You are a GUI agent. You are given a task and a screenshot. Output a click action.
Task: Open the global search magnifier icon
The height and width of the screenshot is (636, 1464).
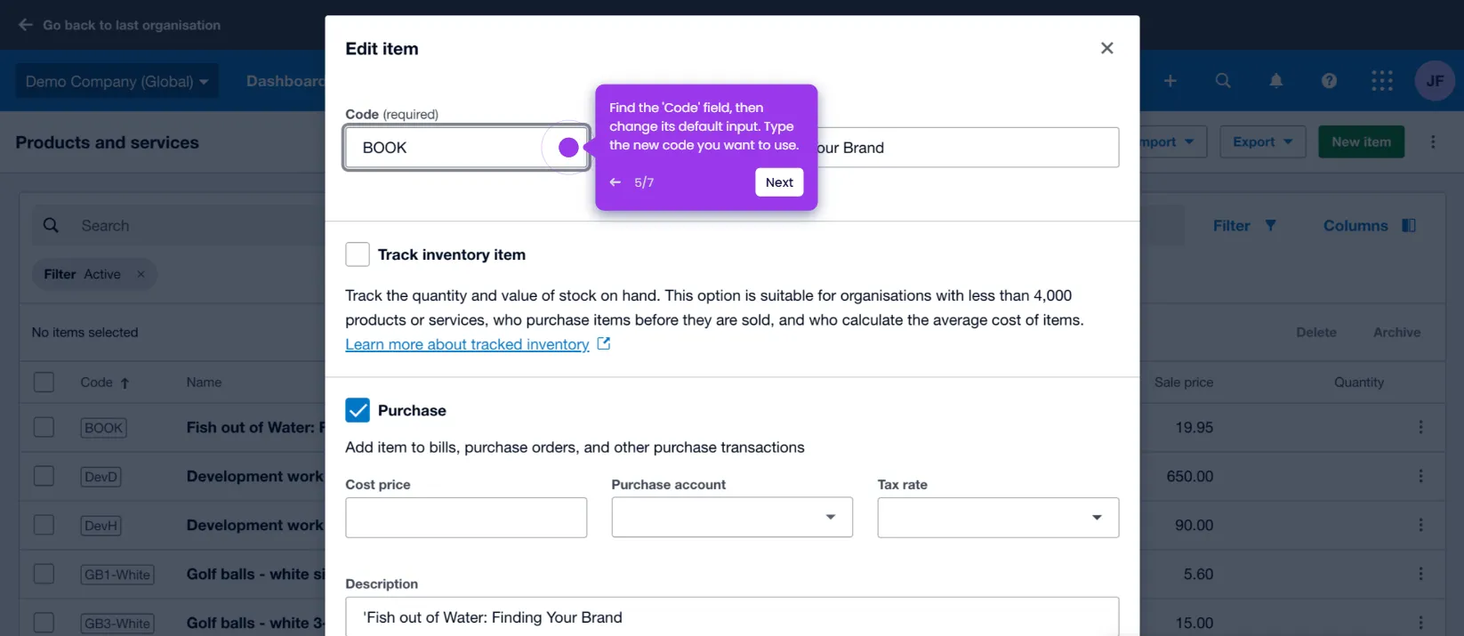point(1223,81)
